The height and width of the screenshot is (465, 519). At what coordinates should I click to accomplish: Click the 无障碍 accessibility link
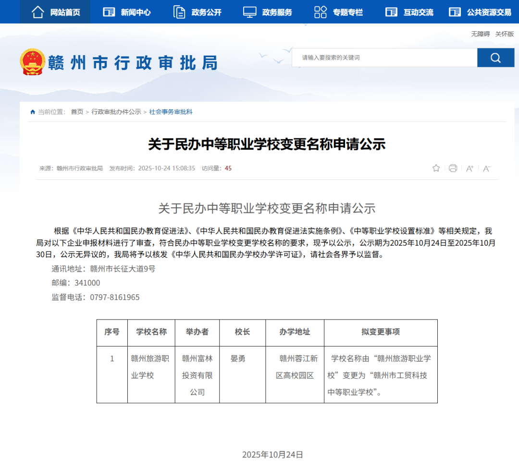tap(480, 34)
